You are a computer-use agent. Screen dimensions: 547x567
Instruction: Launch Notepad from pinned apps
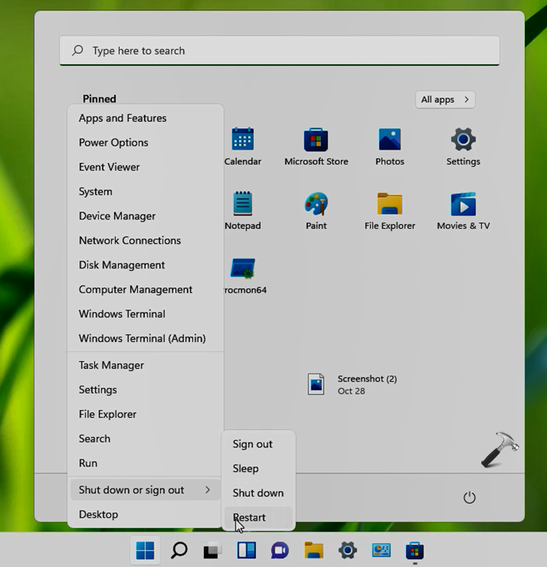click(x=243, y=205)
